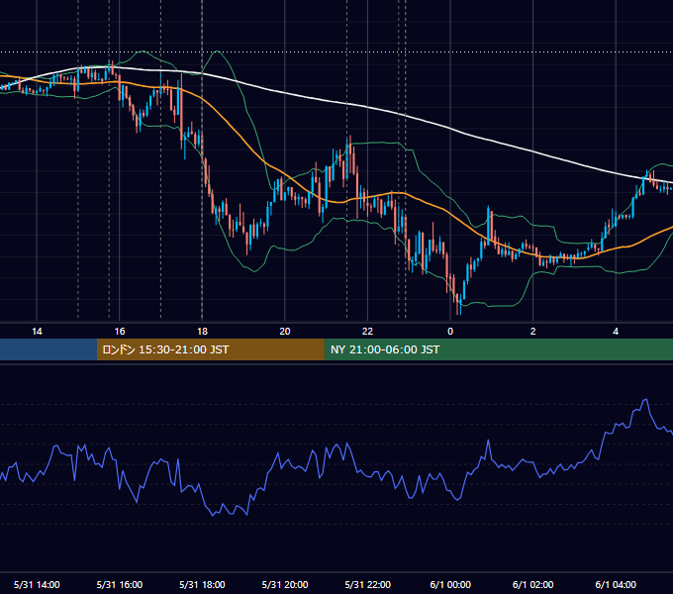Click the 6/1 04:00 time label
673x594 pixels.
[616, 584]
